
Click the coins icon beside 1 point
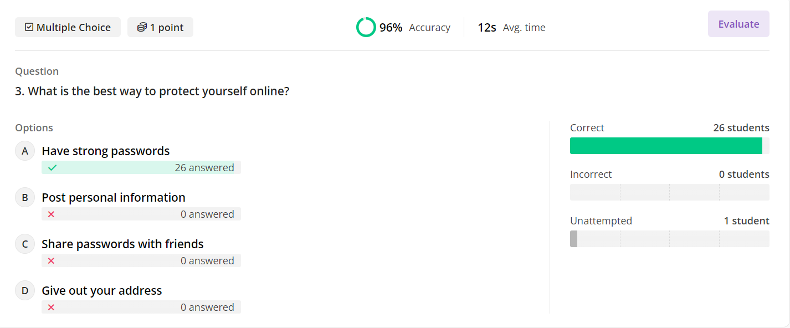(x=142, y=27)
